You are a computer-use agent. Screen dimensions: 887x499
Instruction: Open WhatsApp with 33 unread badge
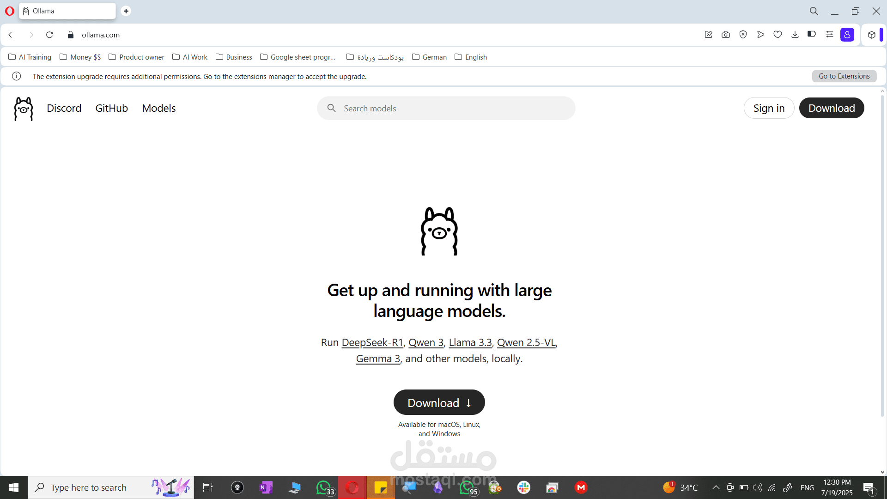(x=325, y=487)
